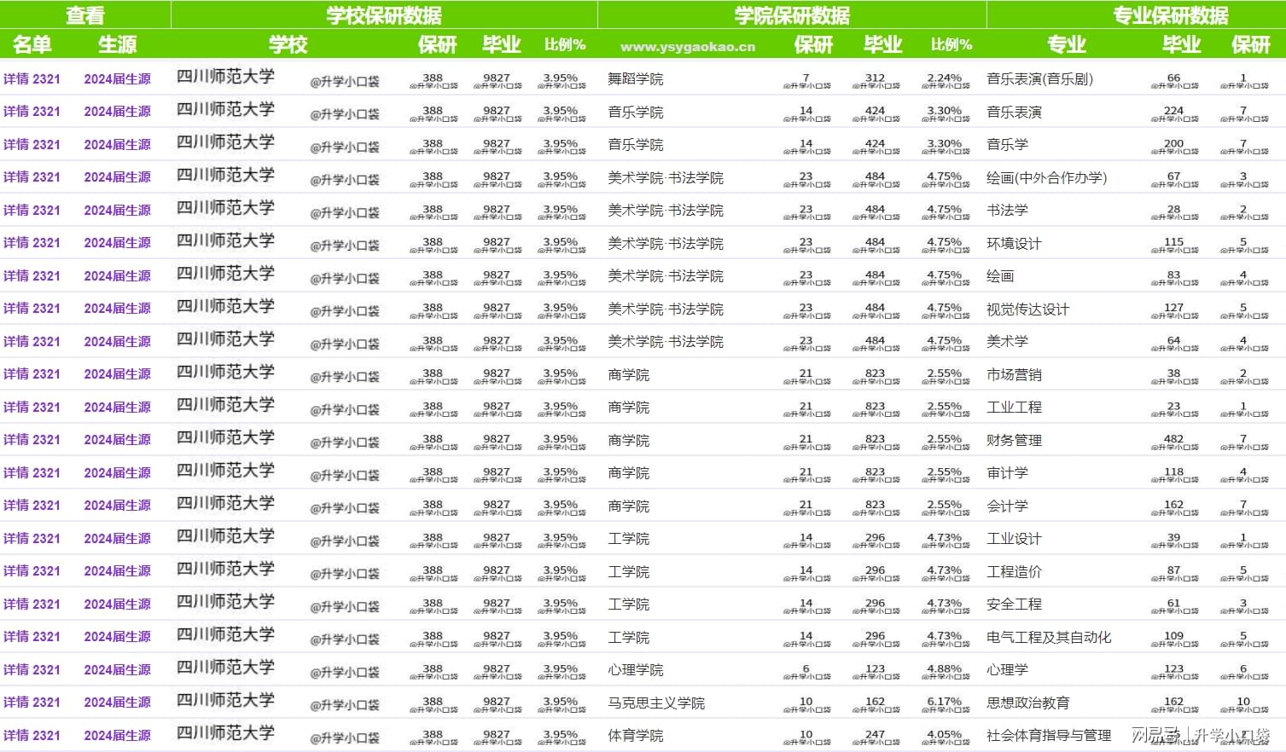Viewport: 1286px width, 752px height.
Task: Click 2024届生源 link in 美术学 row
Action: click(x=117, y=342)
